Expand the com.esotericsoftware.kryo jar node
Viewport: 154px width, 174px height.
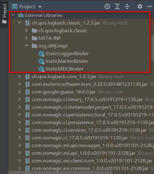coord(20,84)
